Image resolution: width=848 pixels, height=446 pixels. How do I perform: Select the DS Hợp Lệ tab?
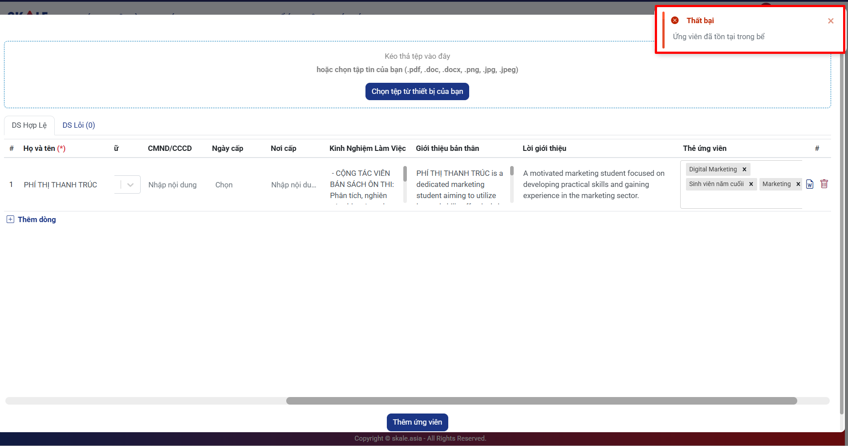point(29,126)
